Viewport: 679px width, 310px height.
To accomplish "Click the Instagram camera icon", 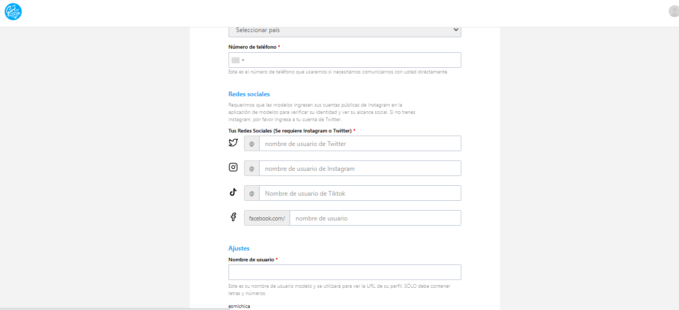I will (x=233, y=167).
